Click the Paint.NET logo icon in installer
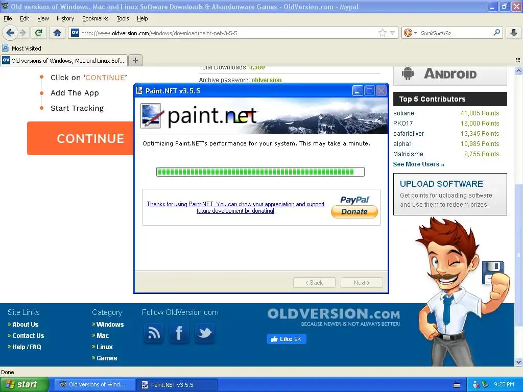This screenshot has width=523, height=392. [151, 116]
